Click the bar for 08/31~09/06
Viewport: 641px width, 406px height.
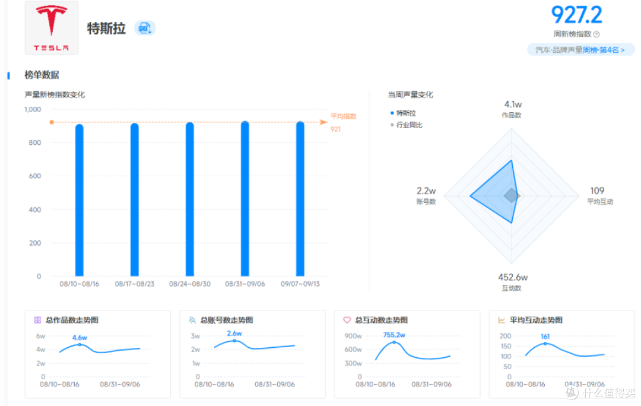coord(245,199)
